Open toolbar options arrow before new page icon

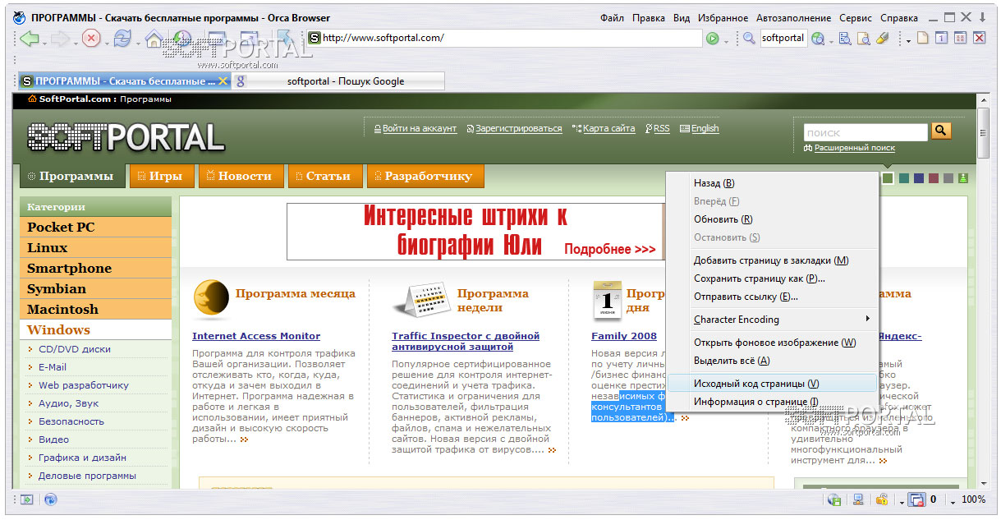coord(909,41)
